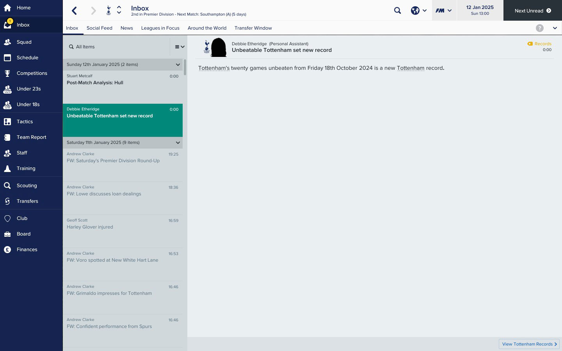Open the Under 23s team icon
This screenshot has width=562, height=351.
tap(7, 89)
